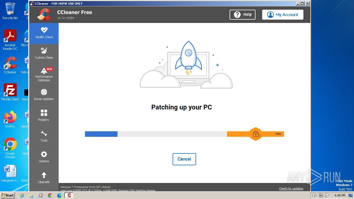The height and width of the screenshot is (199, 354).
Task: Launch Microsoft Edge from taskbar
Action: click(59, 195)
